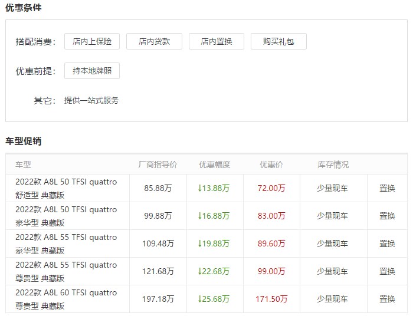Click the 85.88万 guide price
This screenshot has width=413, height=316.
(x=158, y=188)
